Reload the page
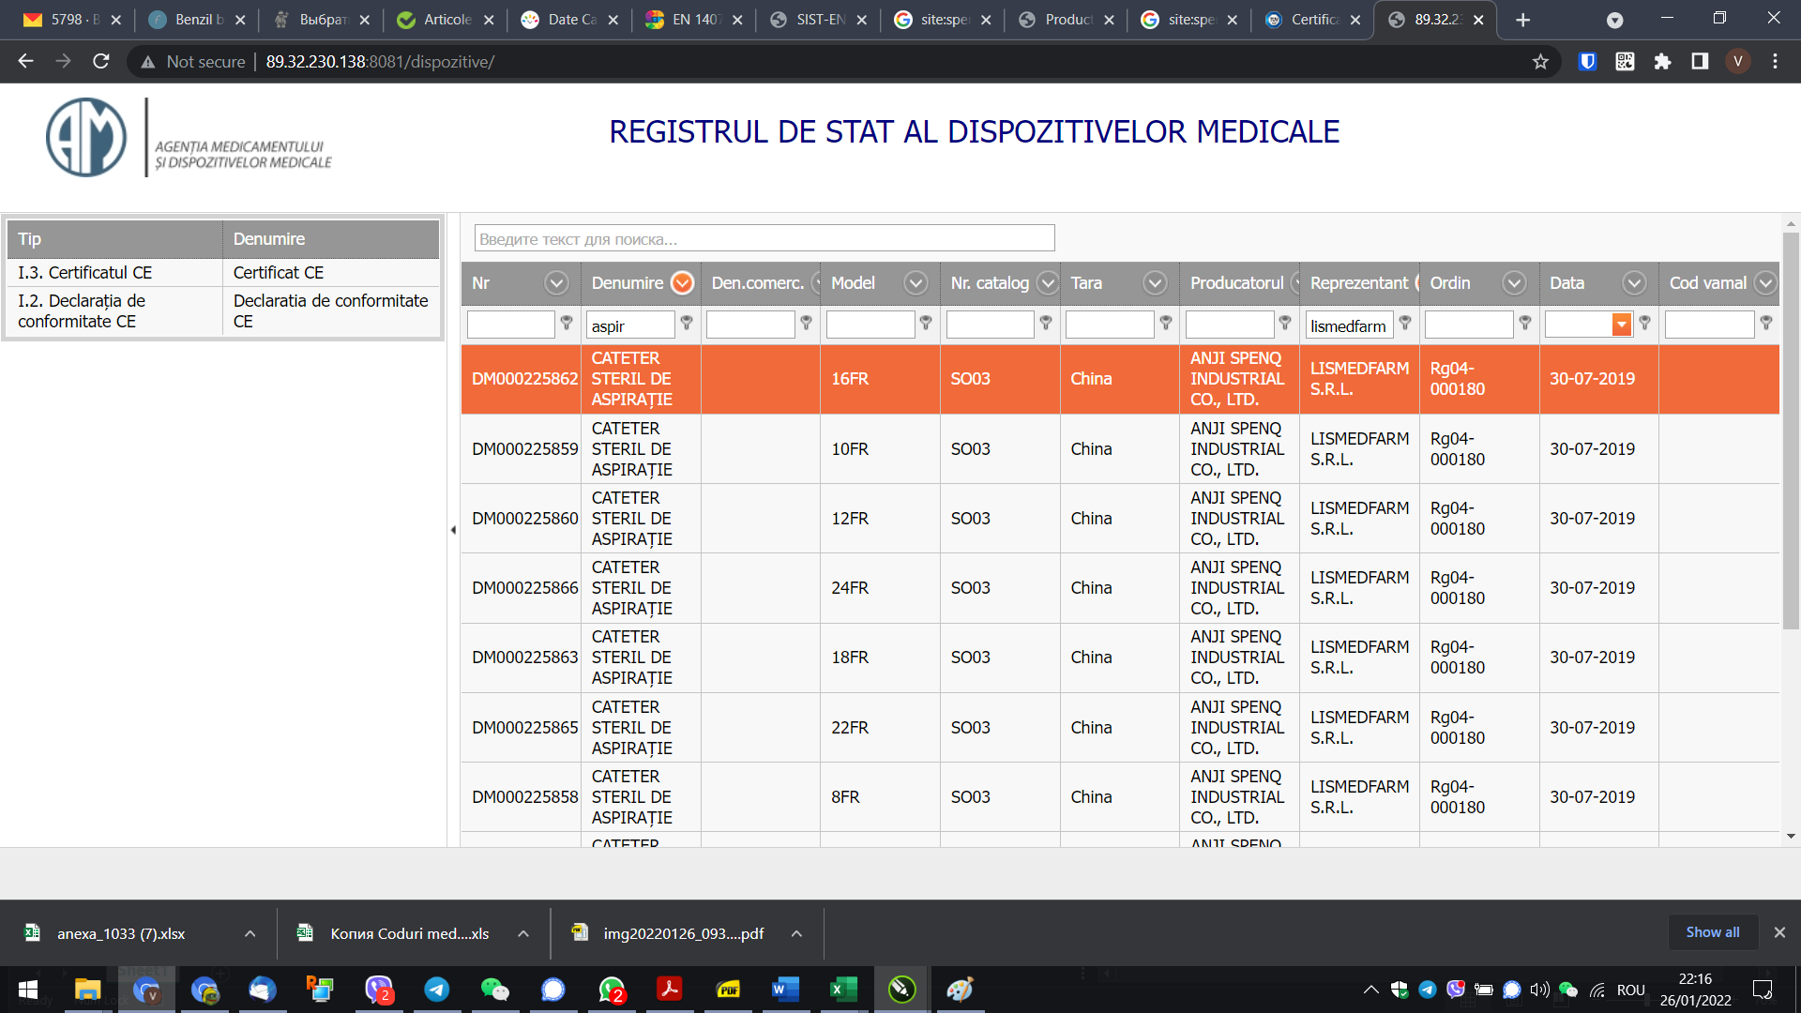This screenshot has height=1013, width=1801. coord(101,62)
